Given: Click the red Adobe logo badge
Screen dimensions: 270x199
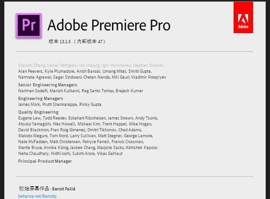Looking at the screenshot, I should [243, 17].
